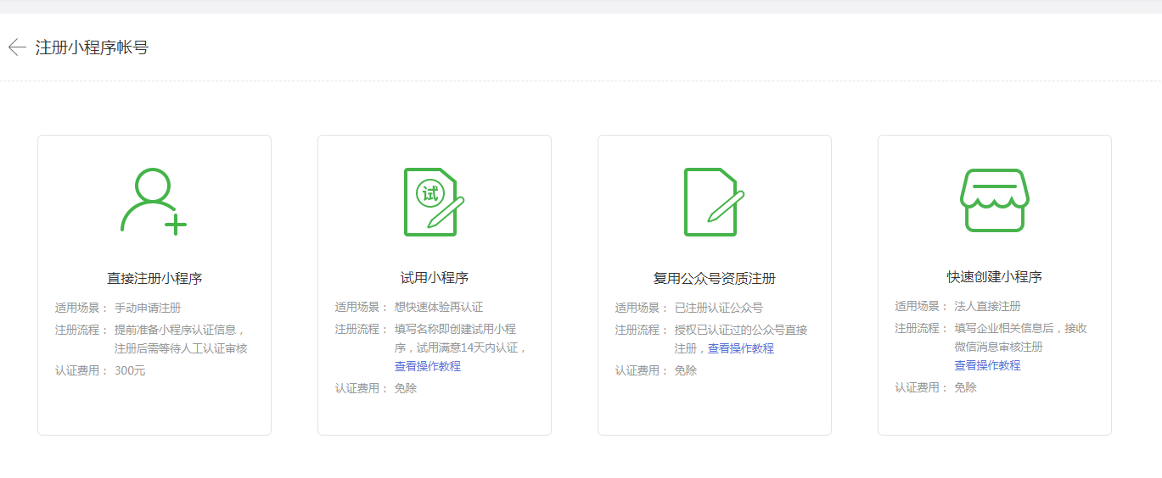Click 免除 fee in 试用小程序 card
Viewport: 1162px width, 478px height.
click(406, 388)
